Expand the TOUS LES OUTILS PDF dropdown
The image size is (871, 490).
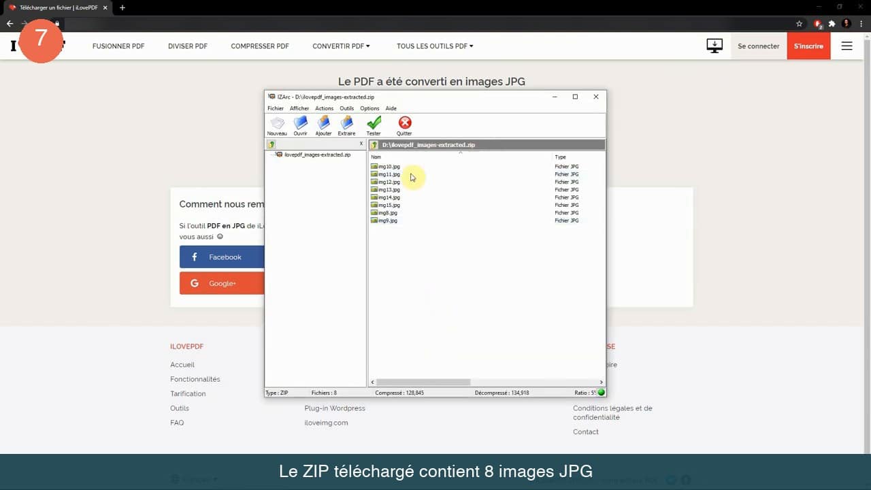point(435,46)
